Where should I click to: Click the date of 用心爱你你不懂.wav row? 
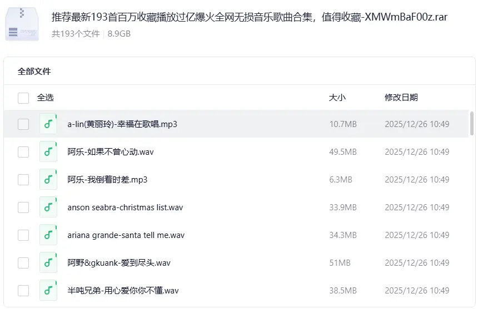tap(417, 291)
